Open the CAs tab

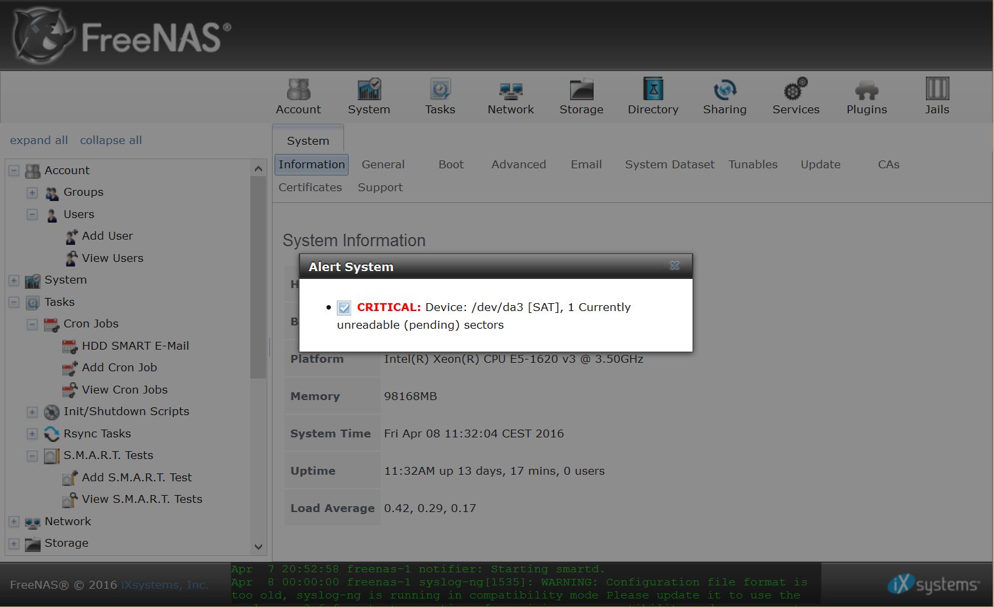(x=889, y=164)
